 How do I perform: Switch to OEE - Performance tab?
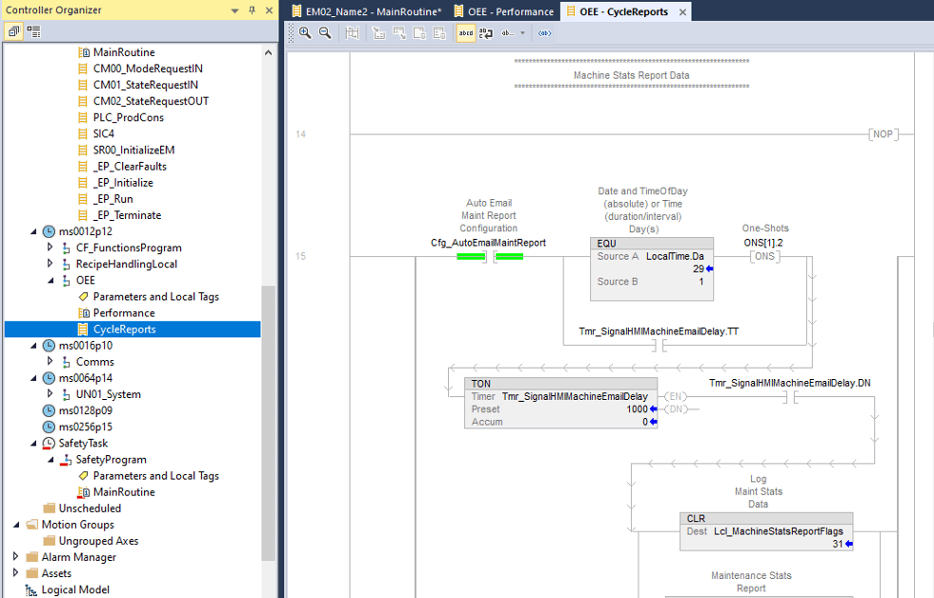[504, 11]
